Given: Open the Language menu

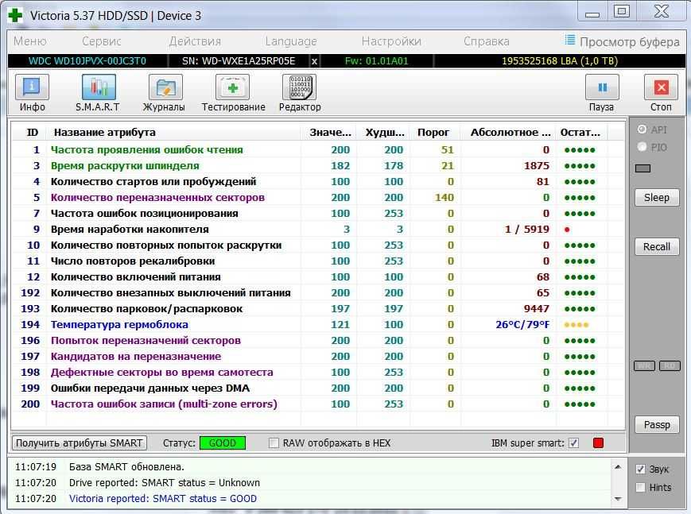Looking at the screenshot, I should [291, 41].
